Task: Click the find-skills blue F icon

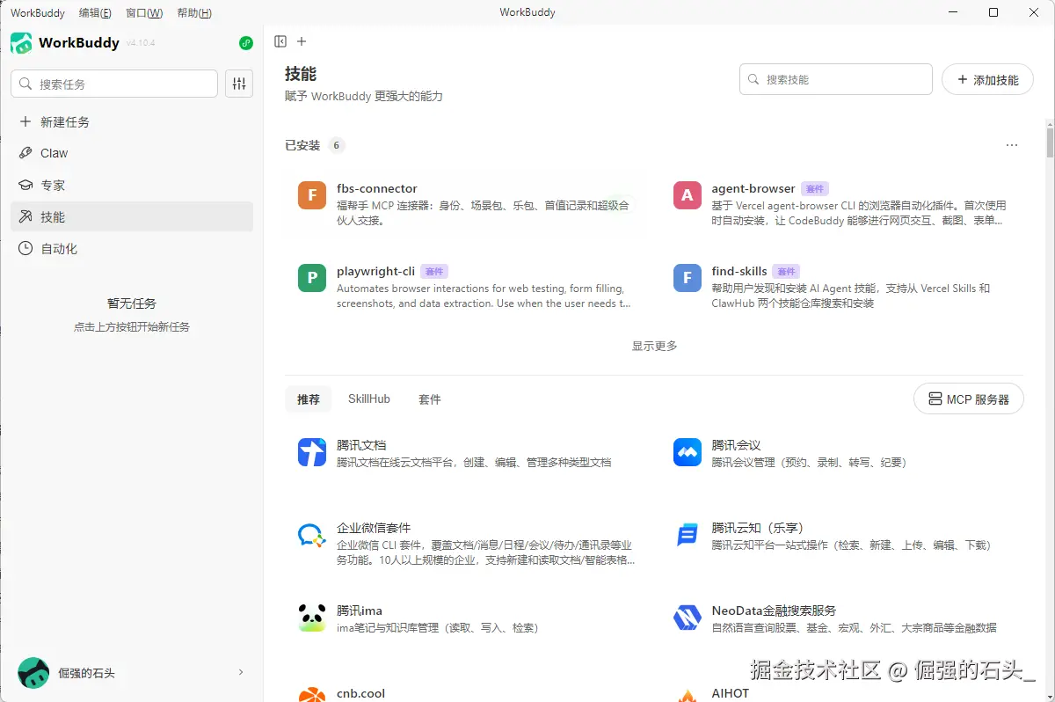Action: tap(688, 278)
